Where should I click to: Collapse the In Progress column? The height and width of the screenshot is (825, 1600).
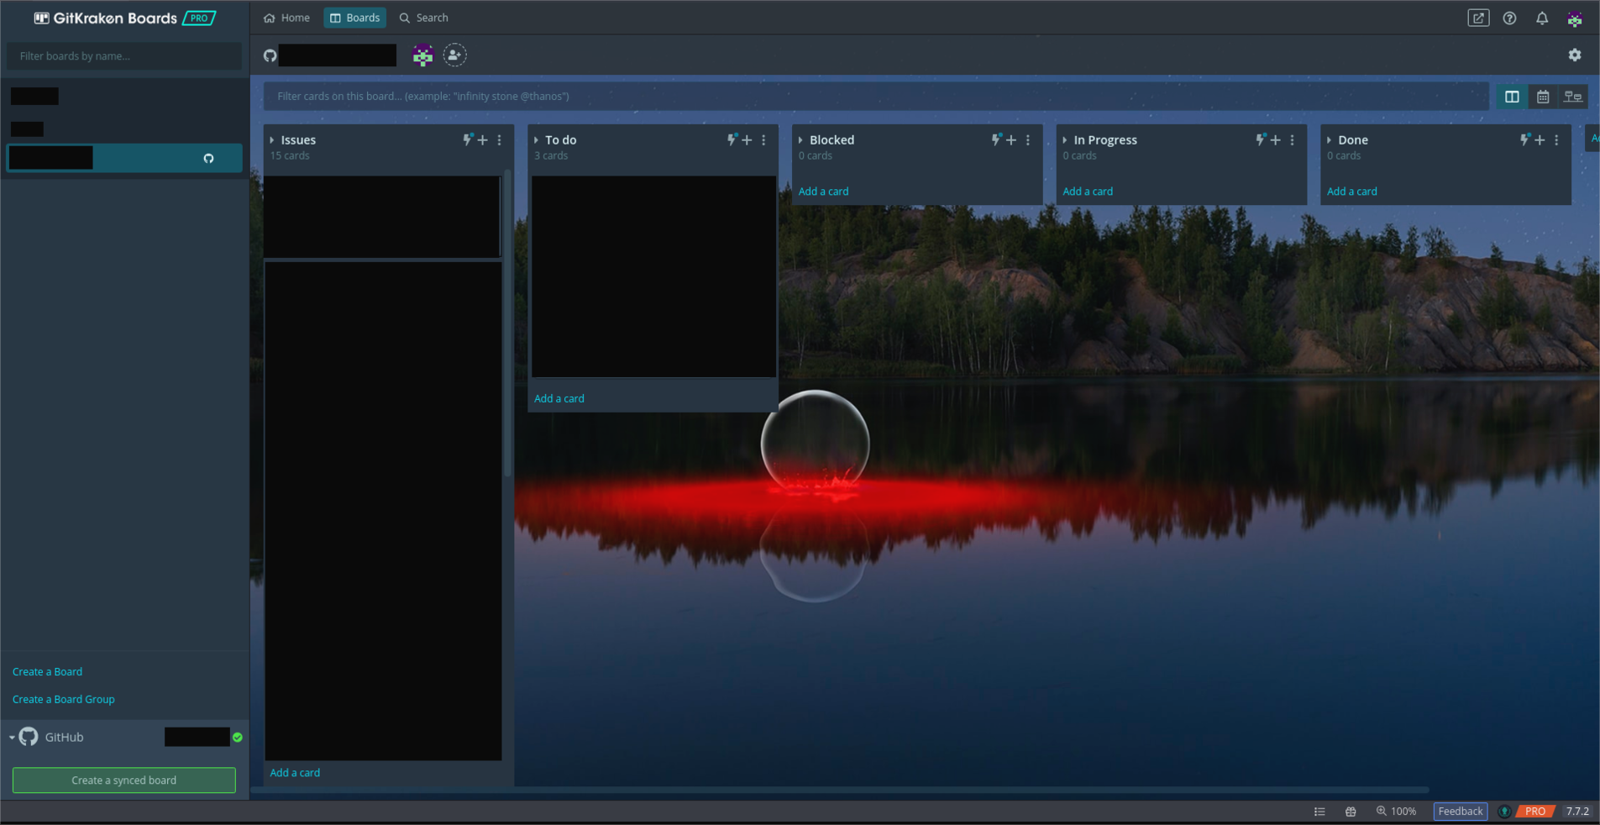click(1065, 140)
